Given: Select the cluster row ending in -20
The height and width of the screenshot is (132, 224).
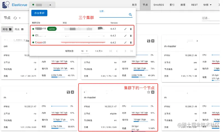Looking at the screenshot, I should (x=82, y=42).
